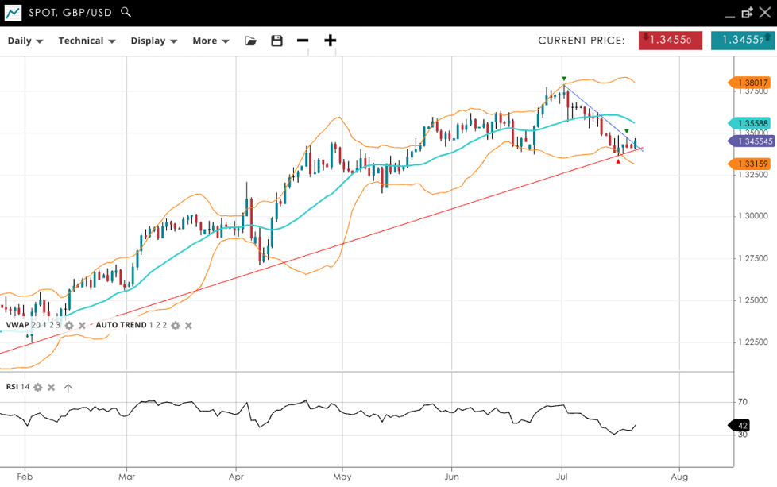This screenshot has height=487, width=777.
Task: Remove the Auto Trend indicator
Action: [x=188, y=325]
